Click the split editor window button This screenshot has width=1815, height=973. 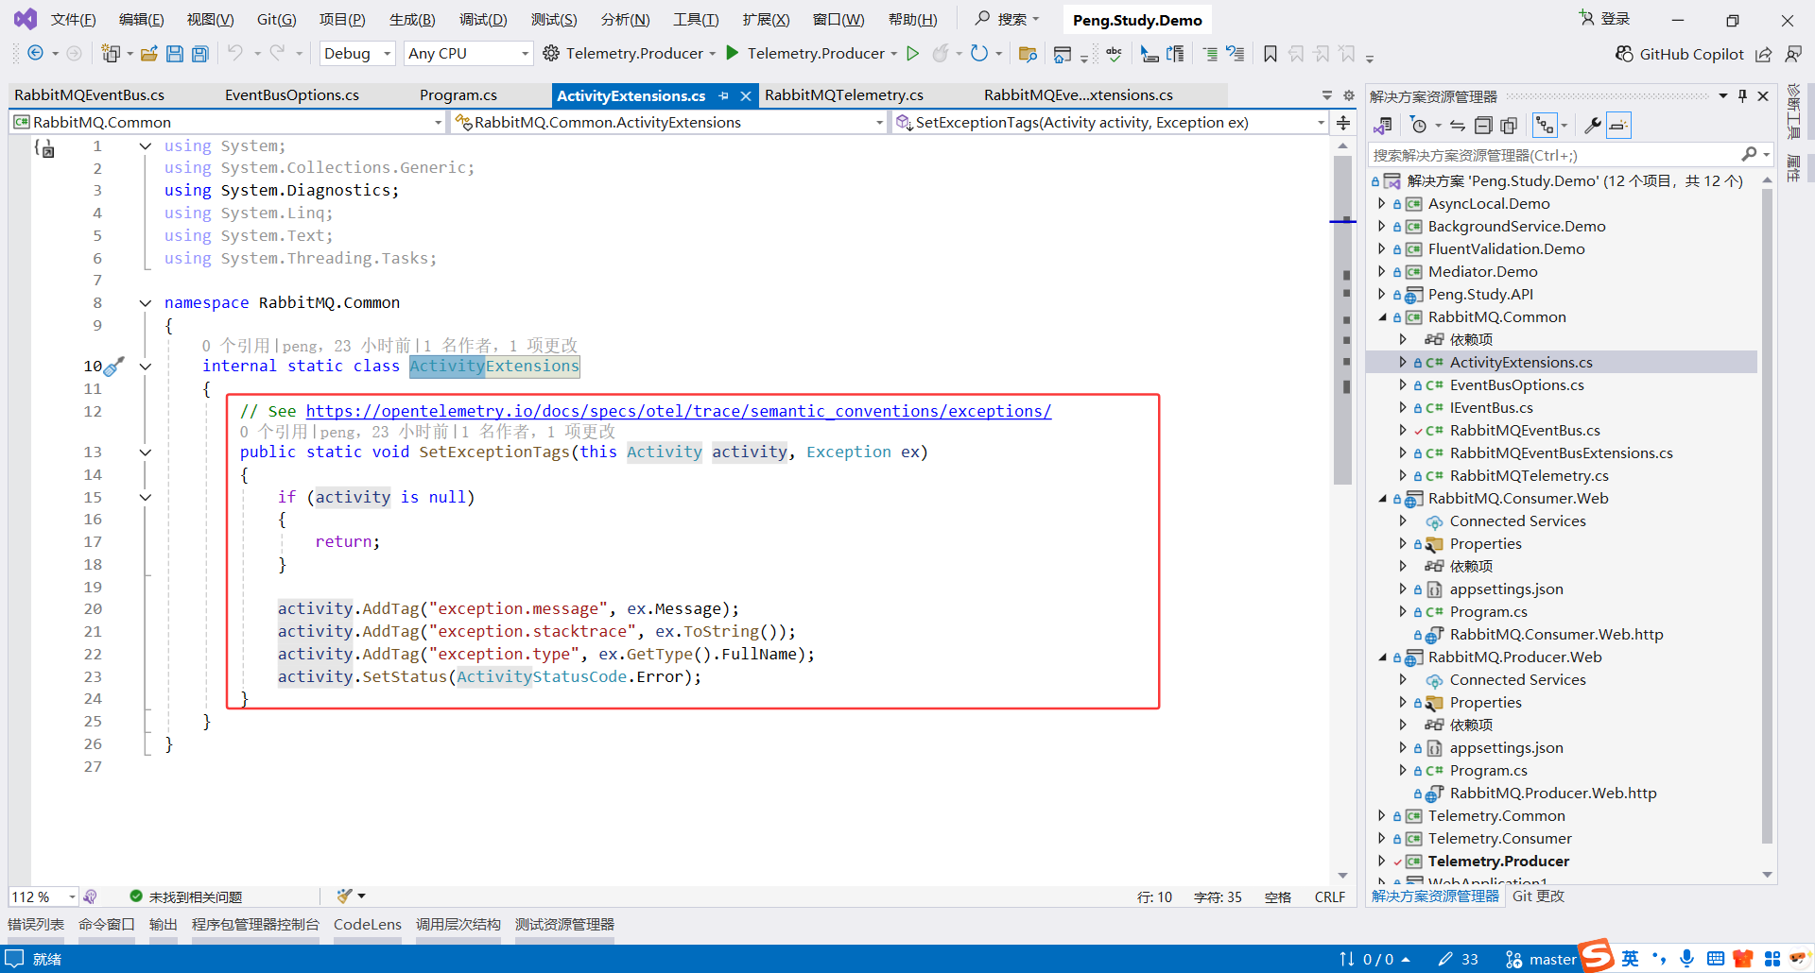(1343, 122)
